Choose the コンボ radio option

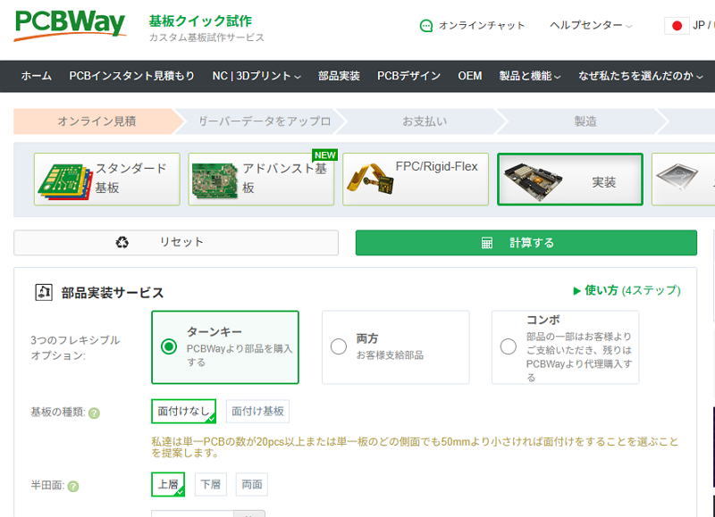click(509, 347)
